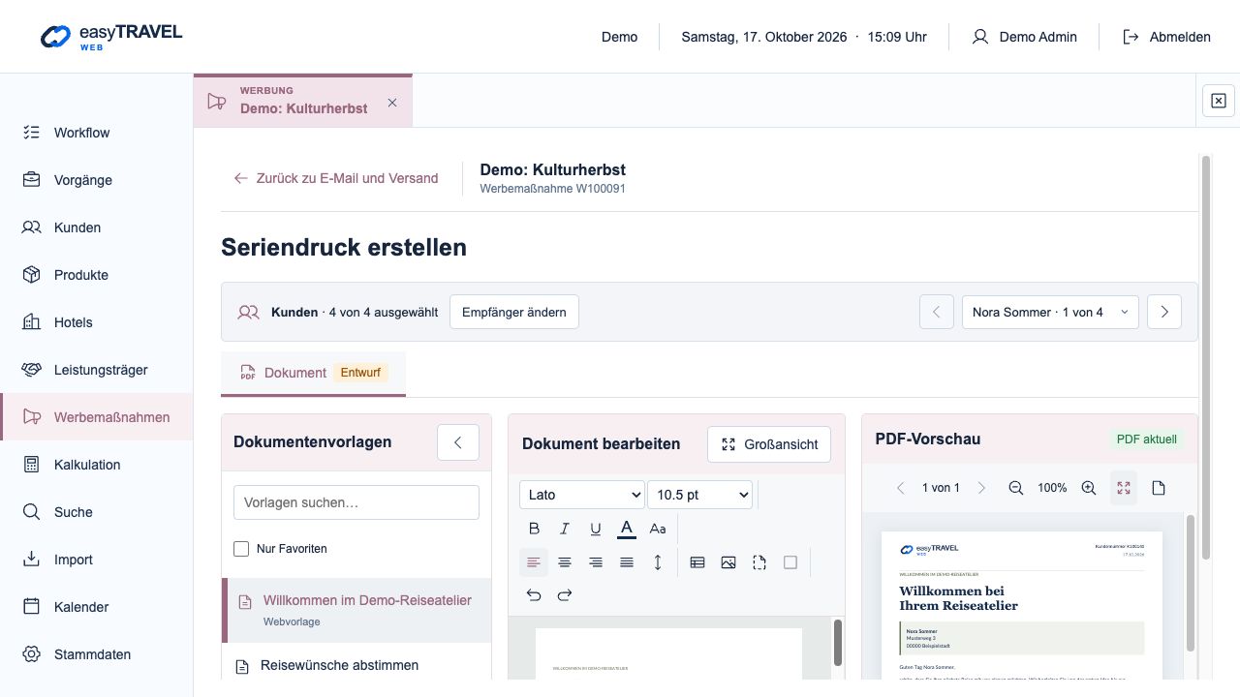1240x697 pixels.
Task: Click Abmelden to log out
Action: pos(1166,37)
